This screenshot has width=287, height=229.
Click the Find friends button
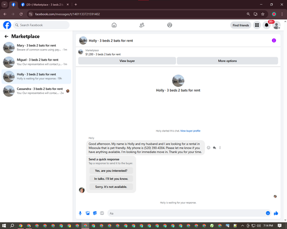[241, 25]
